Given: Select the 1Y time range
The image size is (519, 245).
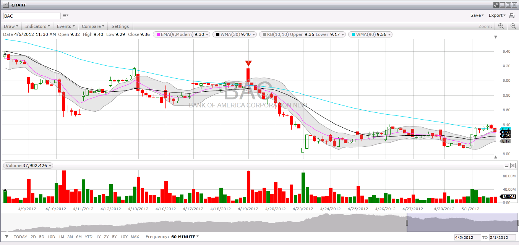Looking at the screenshot, I should click(x=98, y=237).
